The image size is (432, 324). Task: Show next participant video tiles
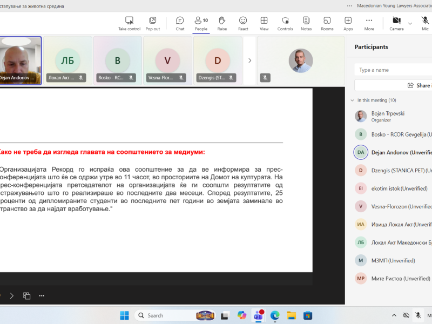pyautogui.click(x=249, y=60)
